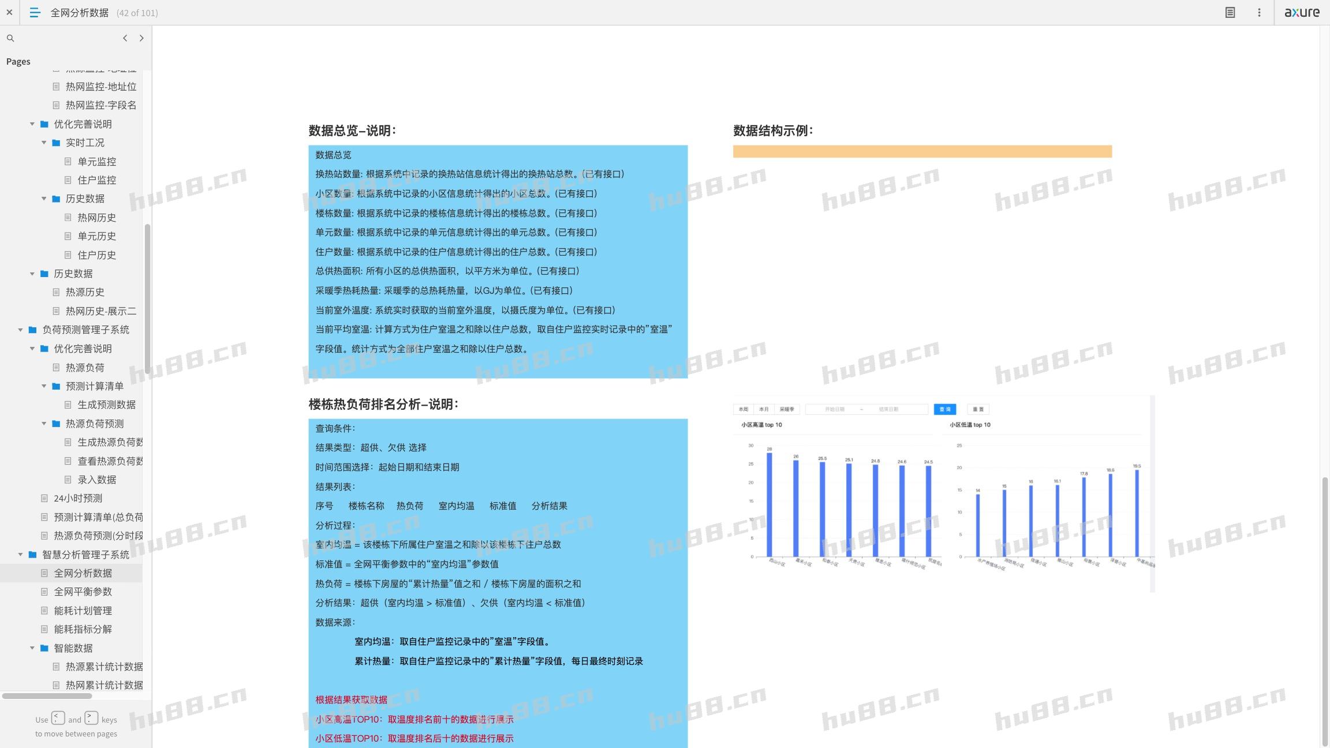Collapse the 优化完善说明 folder under 负荷预测管理子系统

32,349
